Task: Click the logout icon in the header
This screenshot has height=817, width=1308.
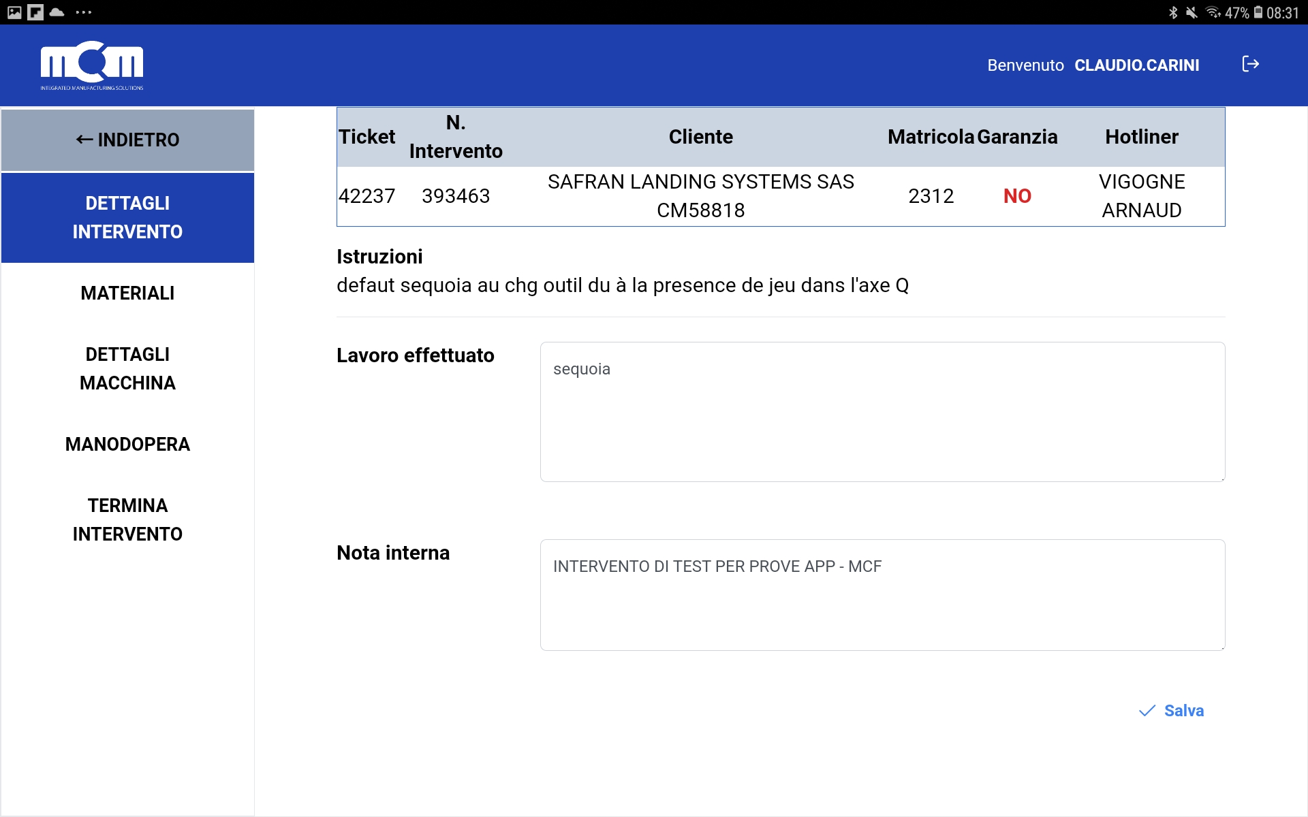Action: tap(1250, 64)
